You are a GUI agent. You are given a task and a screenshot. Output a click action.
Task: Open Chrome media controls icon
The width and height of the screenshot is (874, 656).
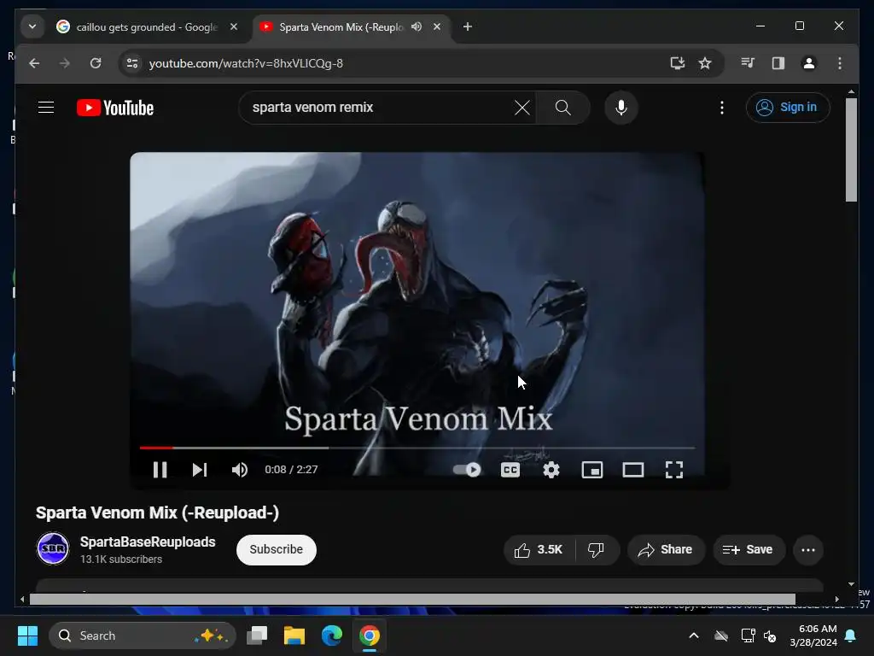(x=748, y=63)
